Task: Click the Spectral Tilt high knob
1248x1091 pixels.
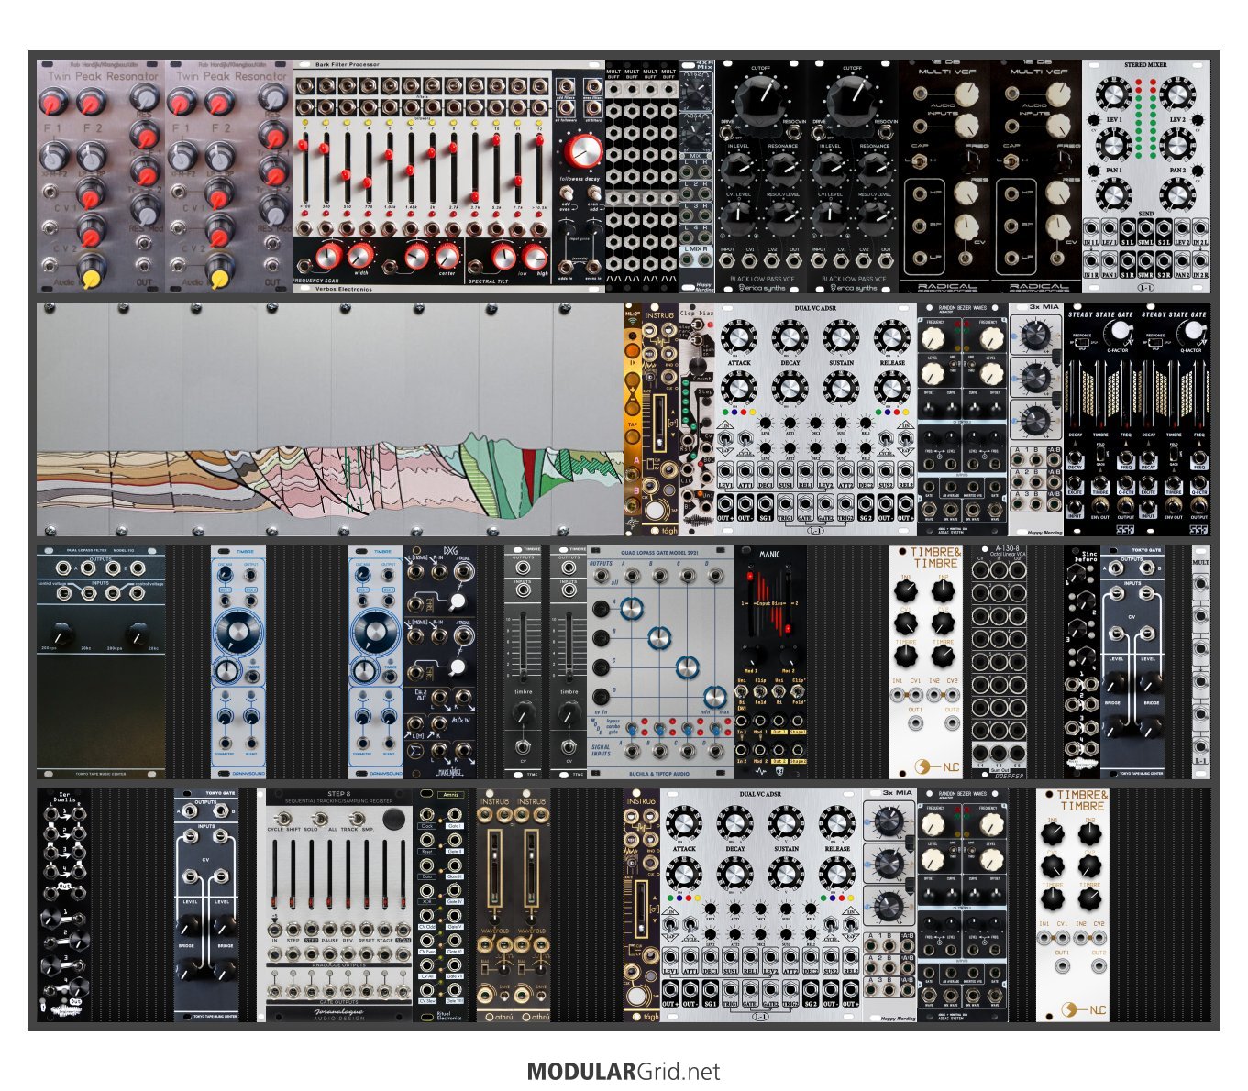Action: tap(535, 256)
